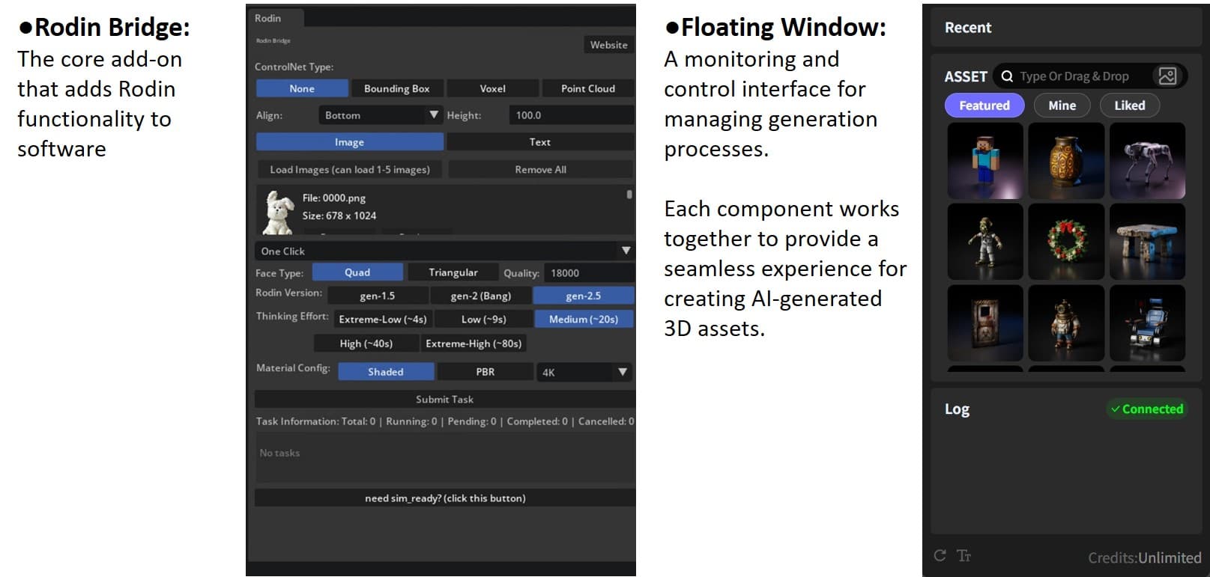This screenshot has width=1210, height=577.
Task: Click the need sim_ready button
Action: (445, 498)
